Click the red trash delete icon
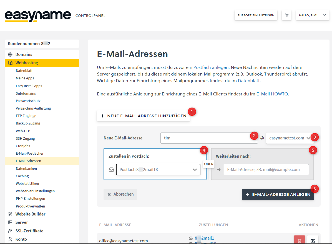 click(299, 240)
